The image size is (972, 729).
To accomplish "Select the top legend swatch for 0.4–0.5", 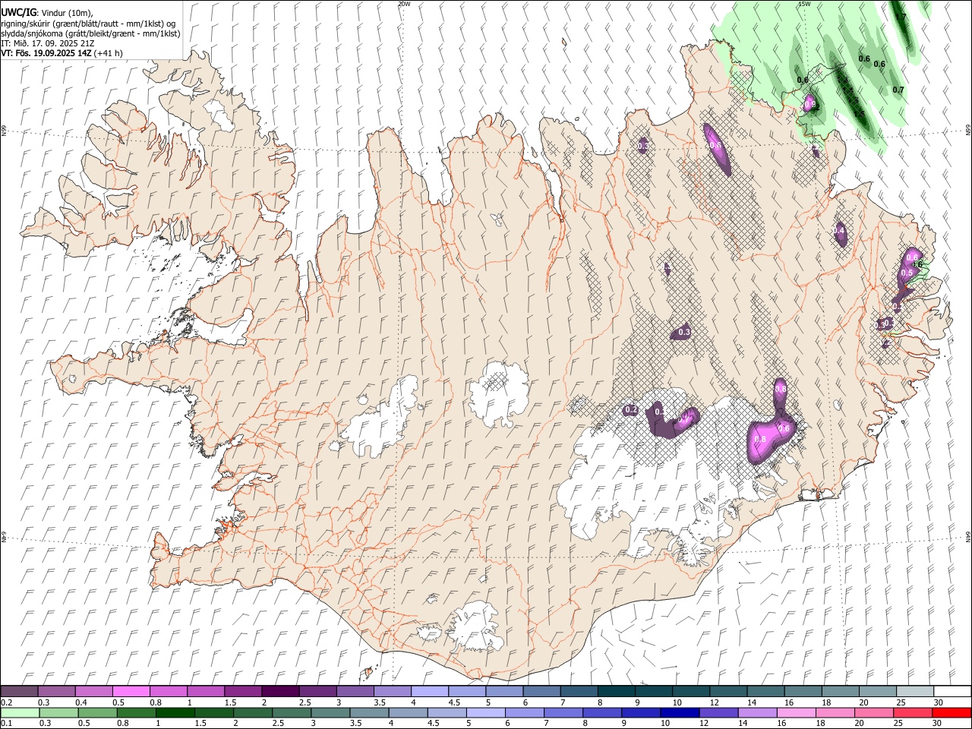I will pyautogui.click(x=94, y=691).
